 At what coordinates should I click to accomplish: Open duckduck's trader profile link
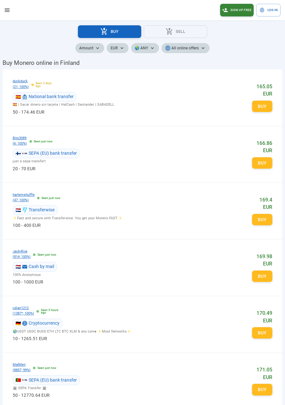[x=20, y=81]
